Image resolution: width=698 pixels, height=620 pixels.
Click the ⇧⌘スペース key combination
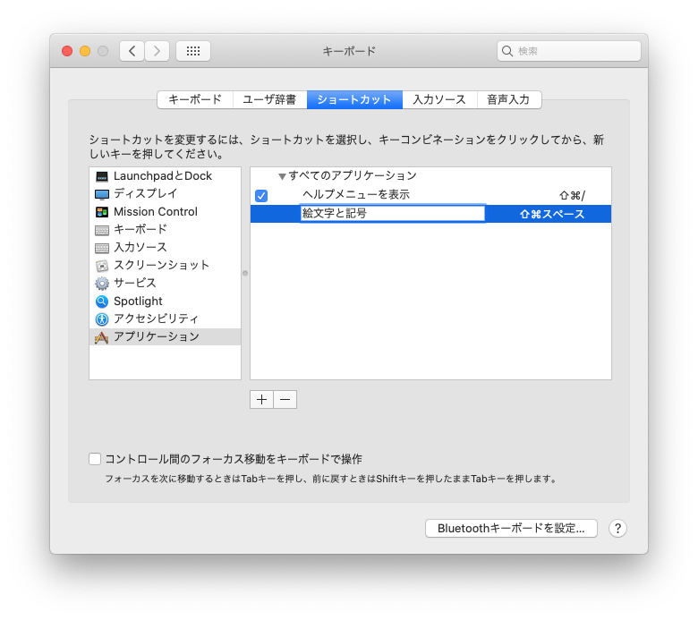[551, 214]
